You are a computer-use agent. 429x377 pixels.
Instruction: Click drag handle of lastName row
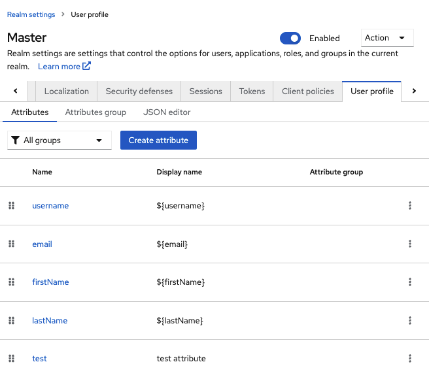pos(11,321)
